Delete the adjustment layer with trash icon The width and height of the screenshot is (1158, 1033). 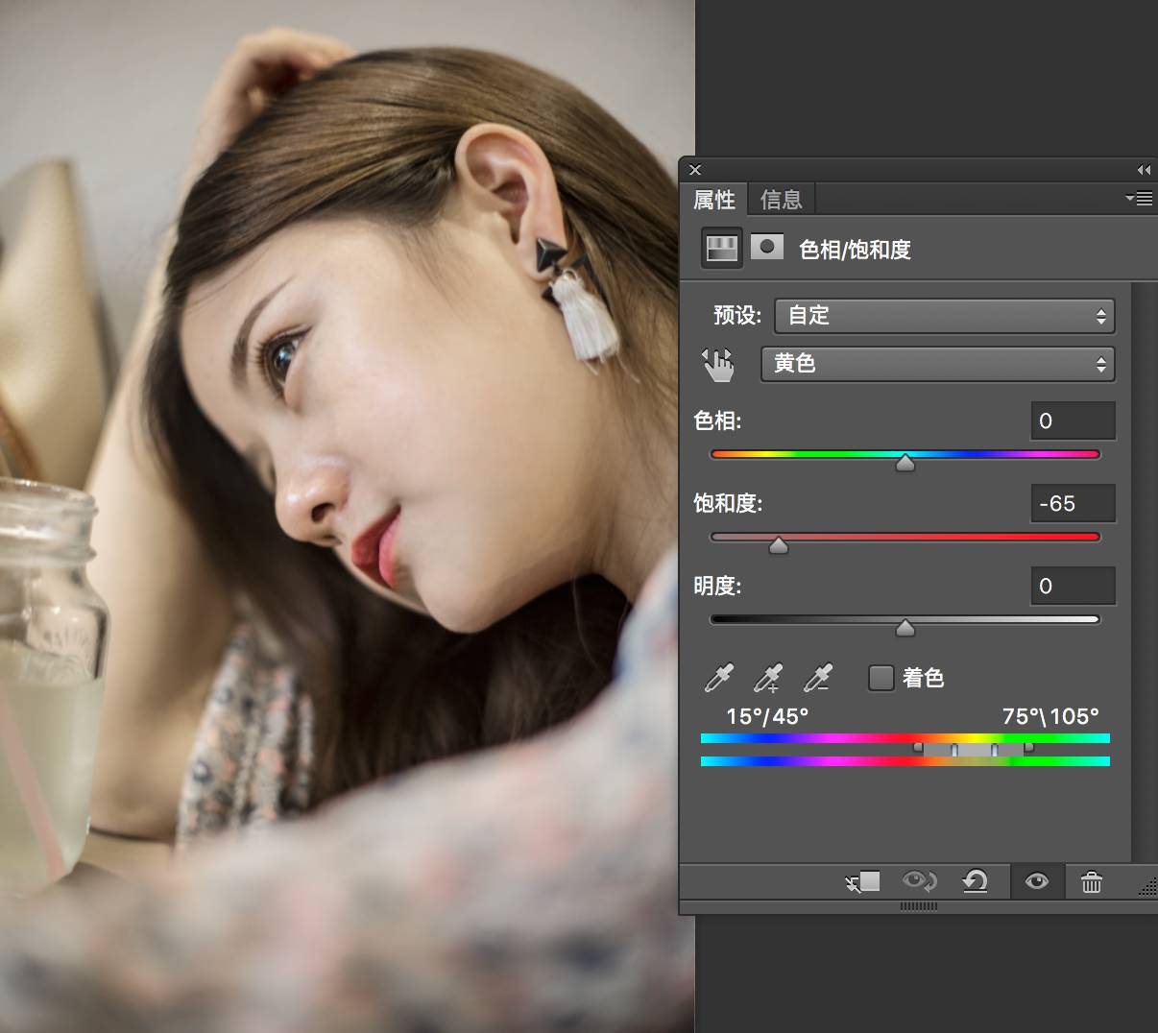[x=1092, y=881]
